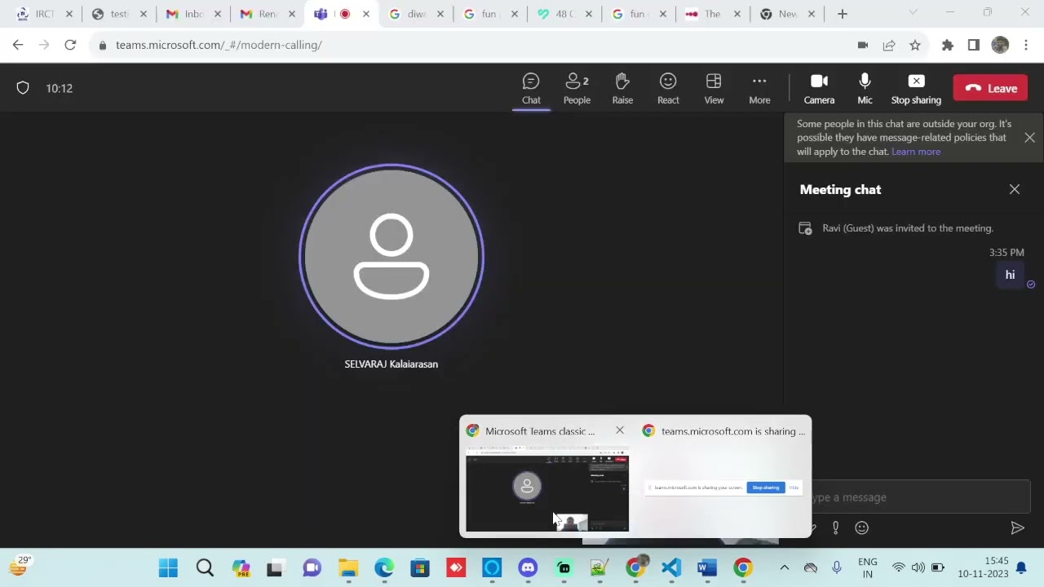
Task: Open Chrome three-dot menu
Action: click(1026, 45)
